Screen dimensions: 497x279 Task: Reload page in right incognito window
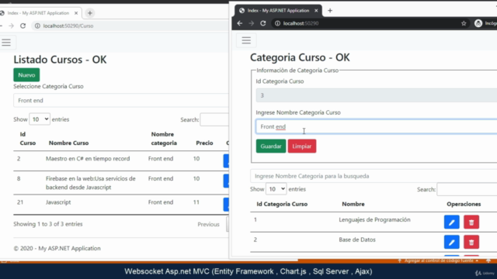[263, 23]
